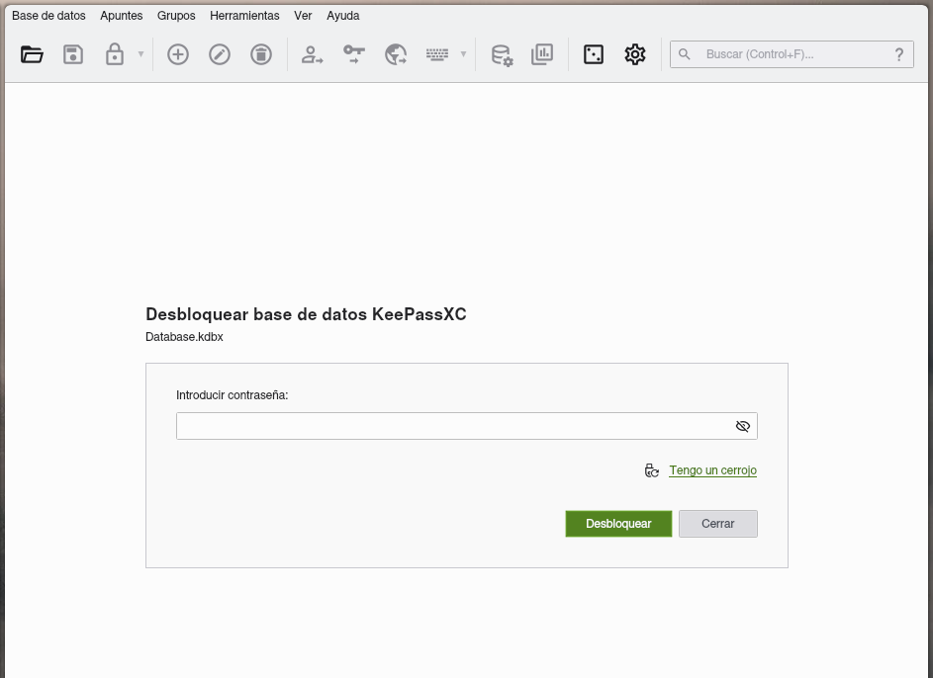Select the Database.kdbx file name text
Viewport: 933px width, 678px height.
184,337
